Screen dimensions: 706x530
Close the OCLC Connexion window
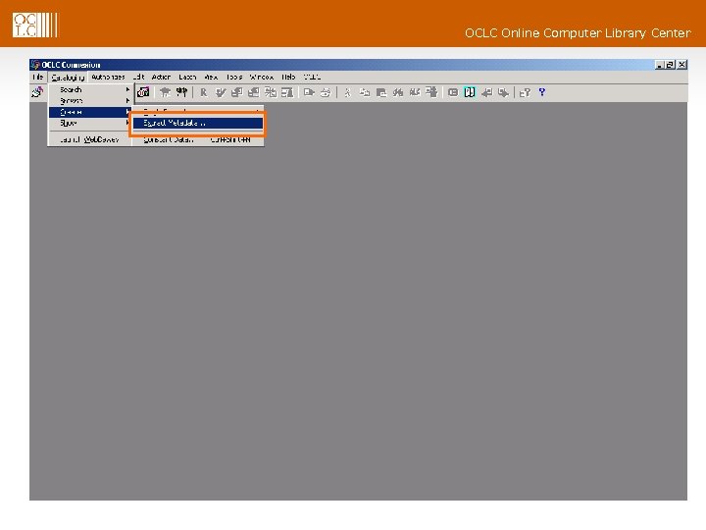click(682, 65)
